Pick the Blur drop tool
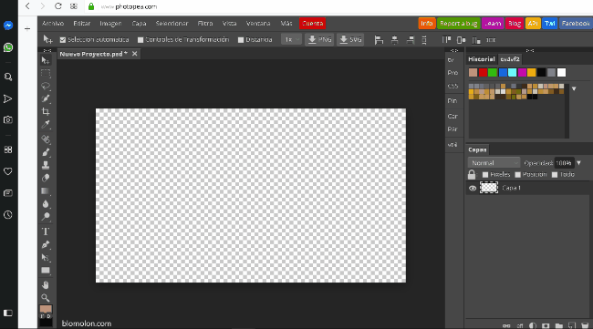Screen dimensions: 593x329 point(46,204)
